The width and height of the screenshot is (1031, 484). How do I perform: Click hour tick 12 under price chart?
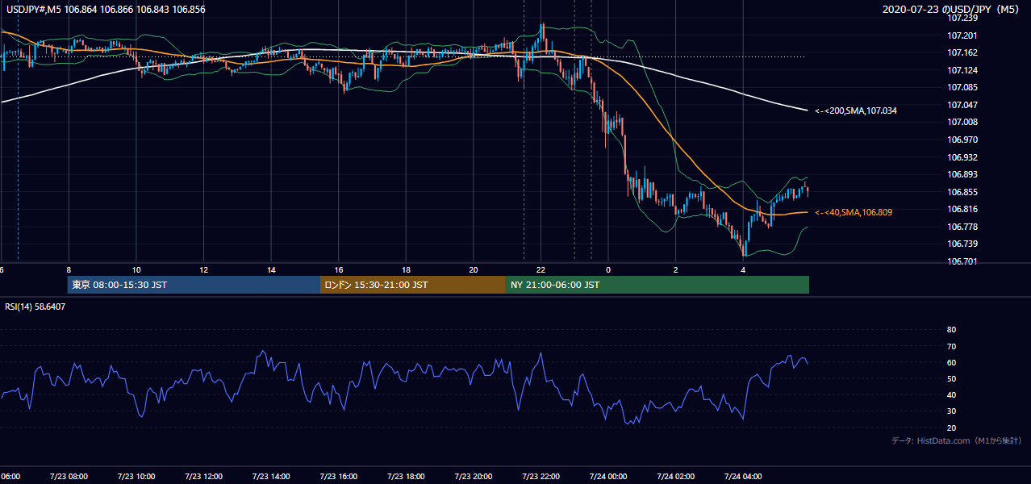(x=203, y=270)
